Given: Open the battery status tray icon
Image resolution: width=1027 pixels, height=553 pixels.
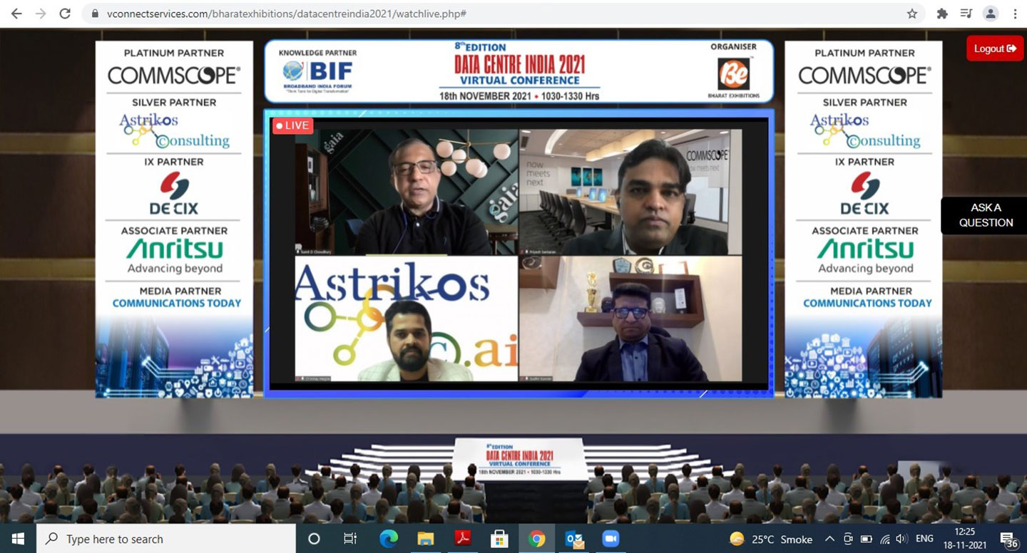Looking at the screenshot, I should (867, 539).
